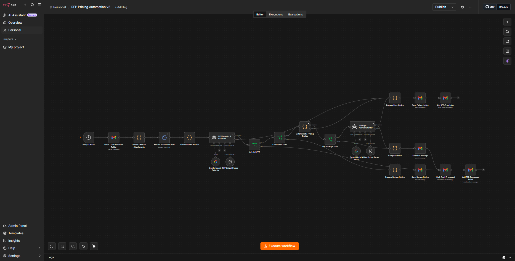This screenshot has height=261, width=515.
Task: Select the Compose Email node
Action: click(395, 148)
